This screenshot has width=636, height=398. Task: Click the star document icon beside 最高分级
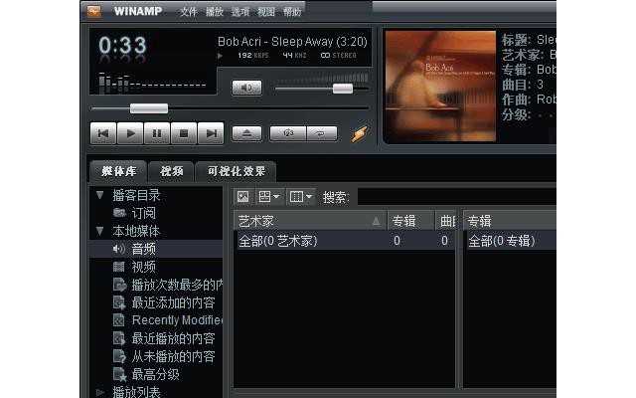pyautogui.click(x=119, y=374)
